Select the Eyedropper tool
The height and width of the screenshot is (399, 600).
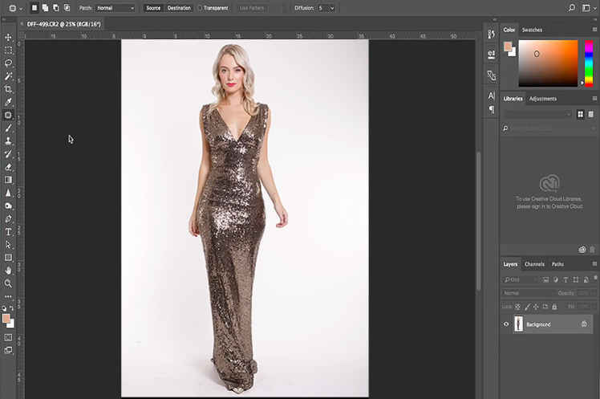point(8,102)
